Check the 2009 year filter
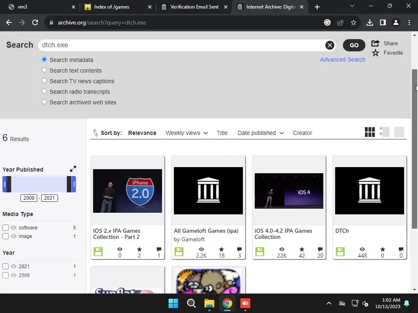Image resolution: width=418 pixels, height=313 pixels. coord(5,275)
